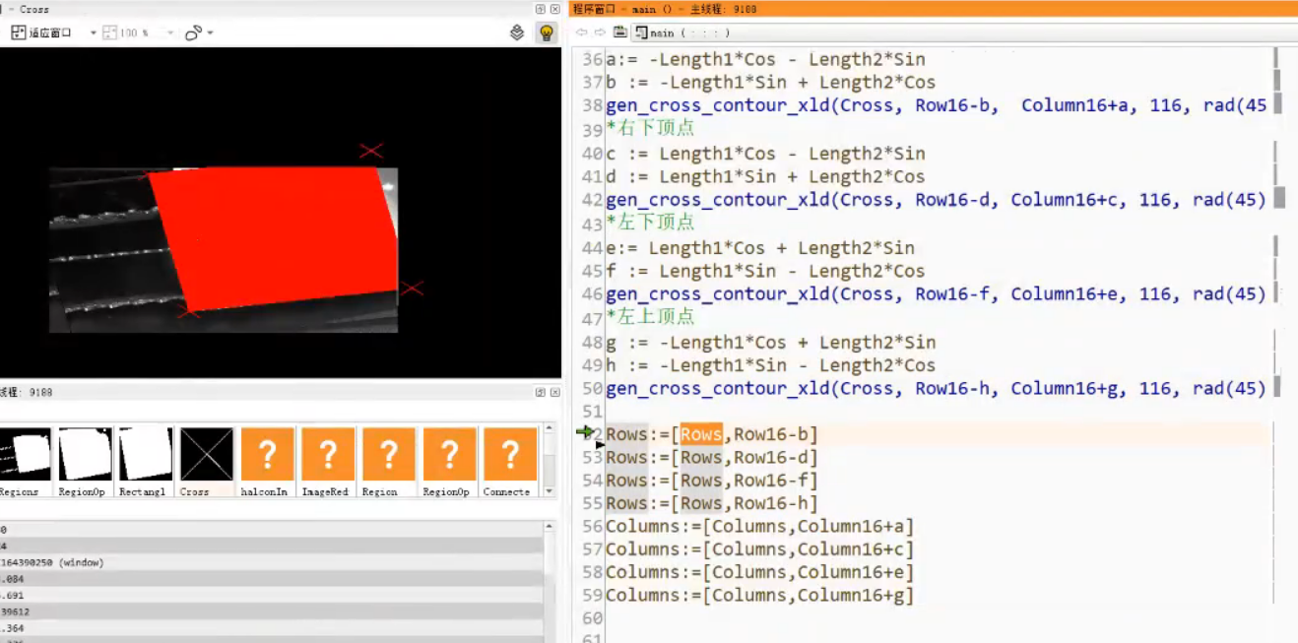Open the clipboard icon near main procedure bar
This screenshot has width=1298, height=643.
pyautogui.click(x=619, y=32)
